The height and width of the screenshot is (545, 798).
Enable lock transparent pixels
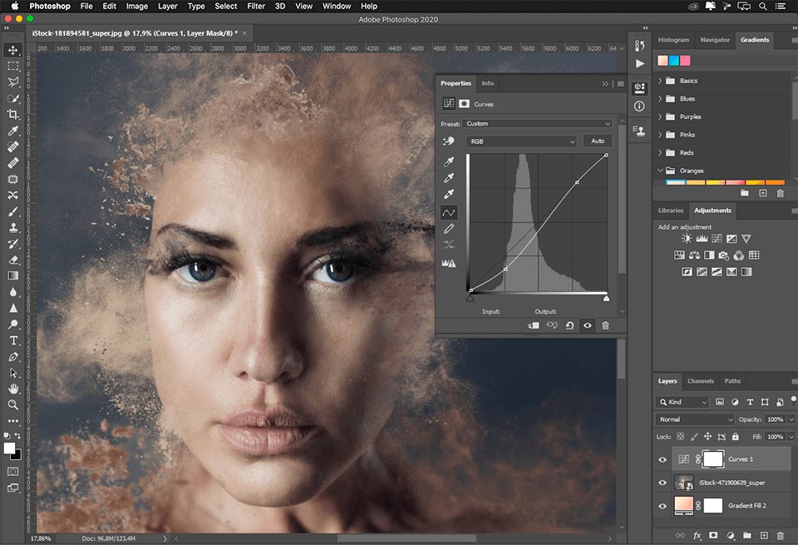tap(680, 436)
